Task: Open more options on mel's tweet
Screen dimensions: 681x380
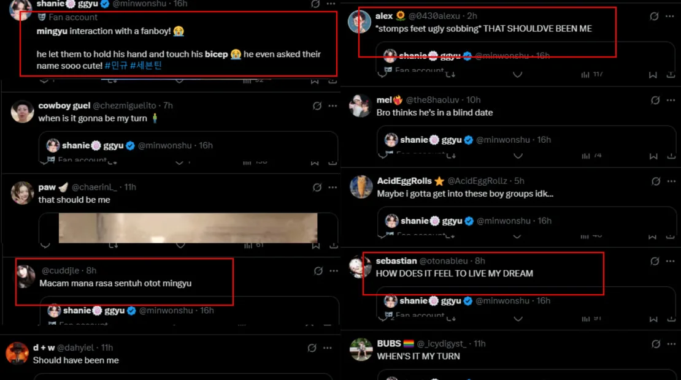Action: (x=670, y=100)
